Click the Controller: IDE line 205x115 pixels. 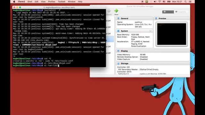point(123,67)
